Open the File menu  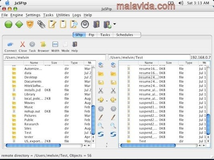[4, 15]
